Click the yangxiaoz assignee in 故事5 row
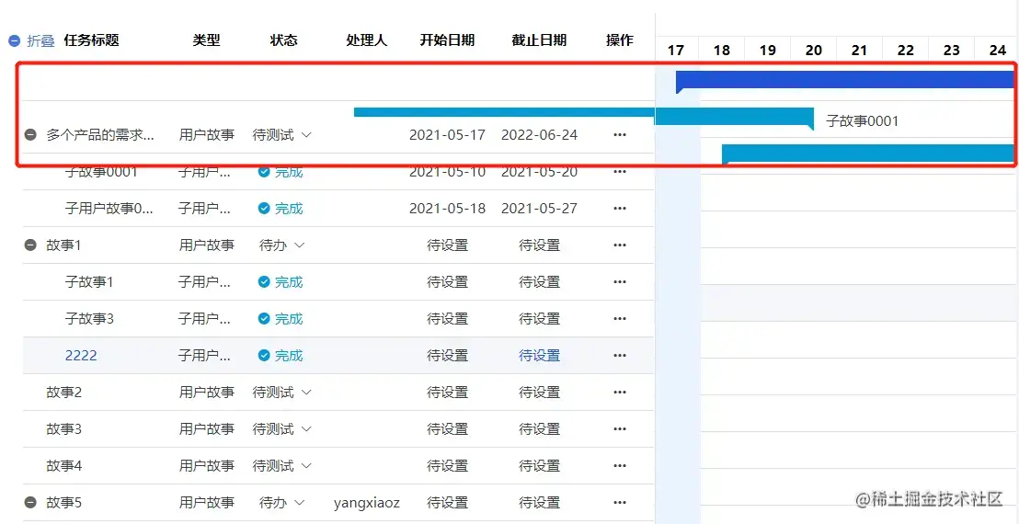 click(x=367, y=503)
